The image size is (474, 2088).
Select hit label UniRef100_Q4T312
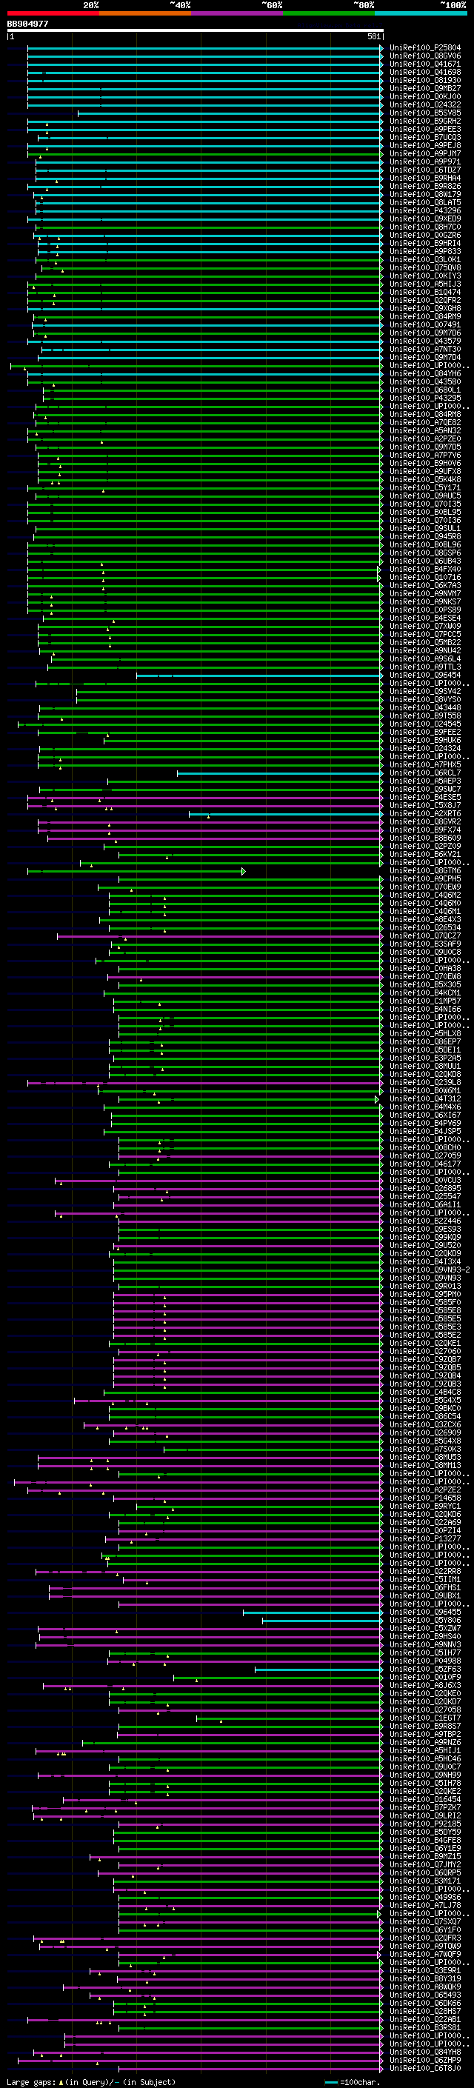[x=425, y=1099]
